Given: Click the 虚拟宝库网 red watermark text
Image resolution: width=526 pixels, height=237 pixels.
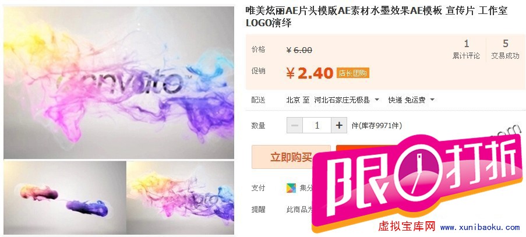Looking at the screenshot, I should pyautogui.click(x=407, y=227).
